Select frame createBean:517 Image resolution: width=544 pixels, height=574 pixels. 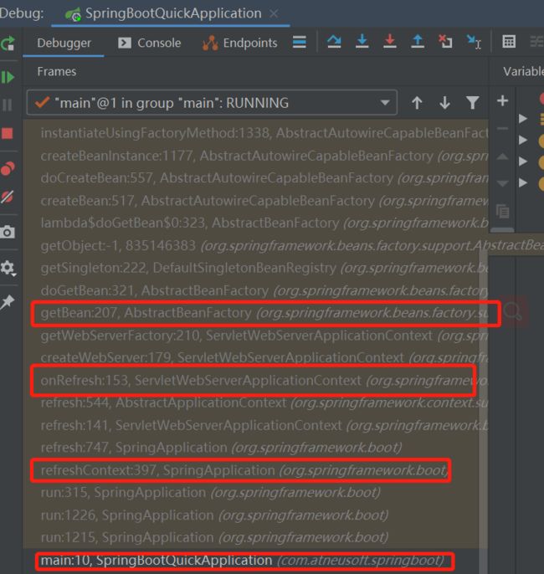(256, 201)
